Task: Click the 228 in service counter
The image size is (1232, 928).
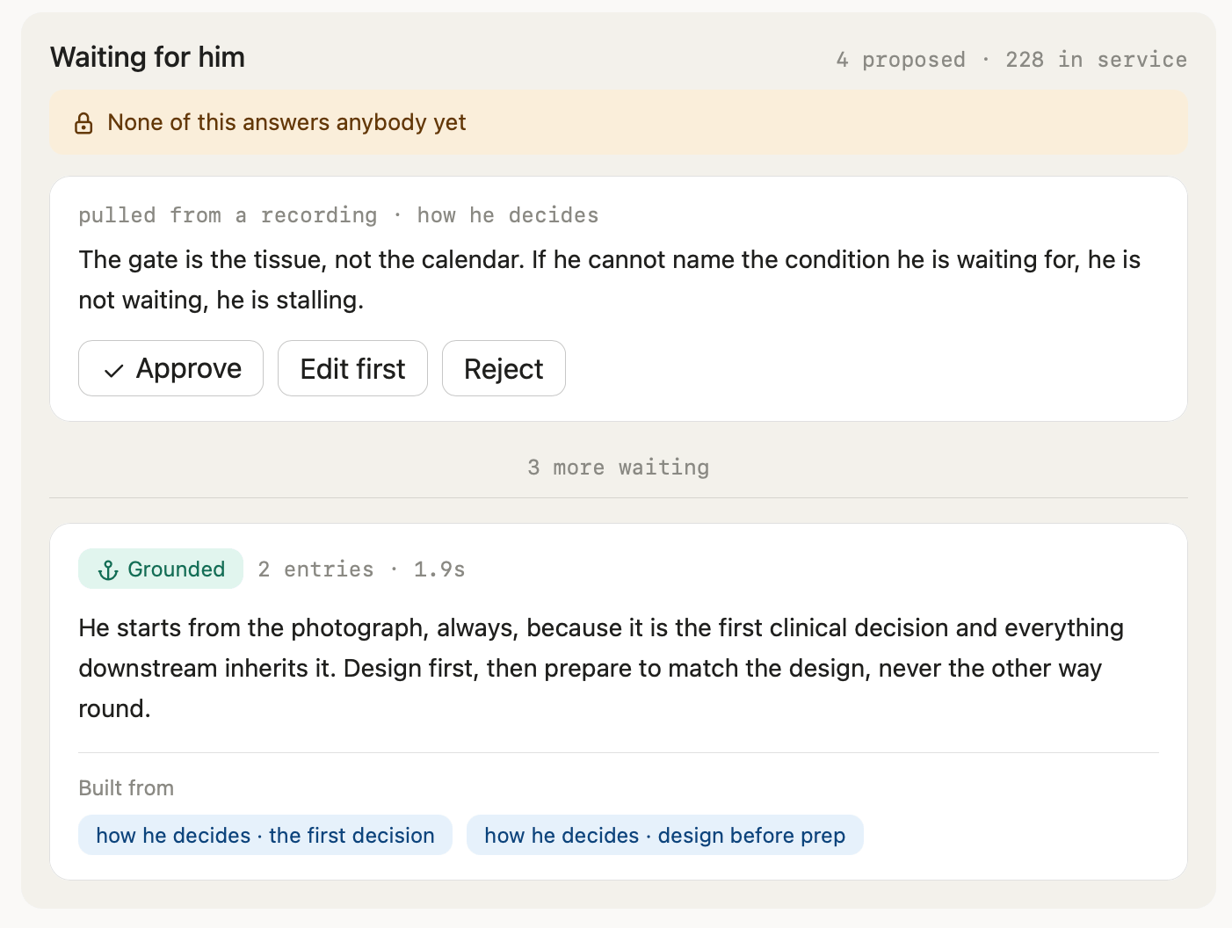Action: [x=1096, y=60]
